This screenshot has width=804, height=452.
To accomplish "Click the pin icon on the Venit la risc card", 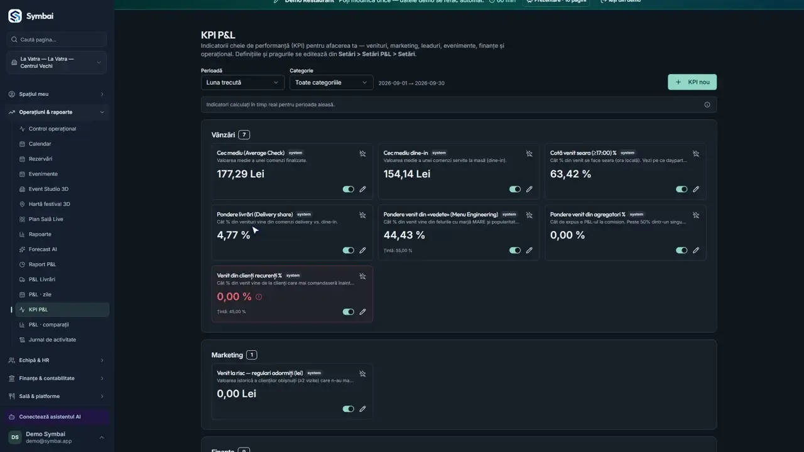I will tap(362, 374).
